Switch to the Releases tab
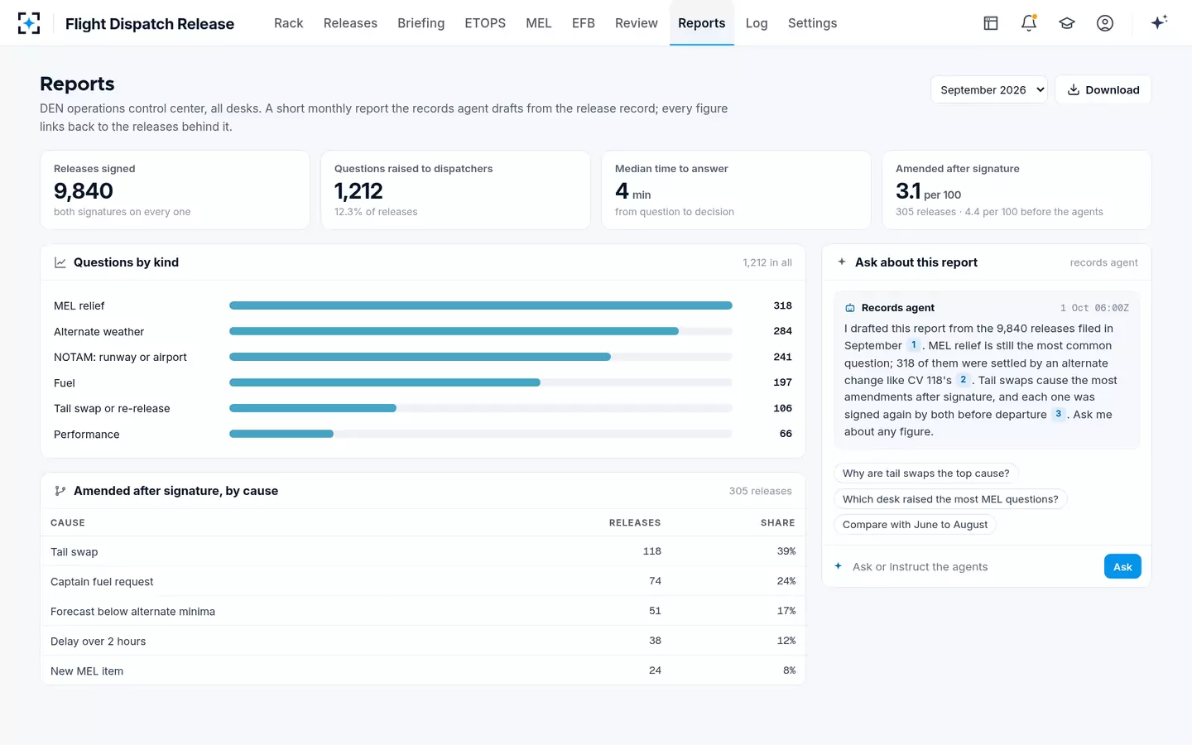1192x745 pixels. click(x=350, y=23)
